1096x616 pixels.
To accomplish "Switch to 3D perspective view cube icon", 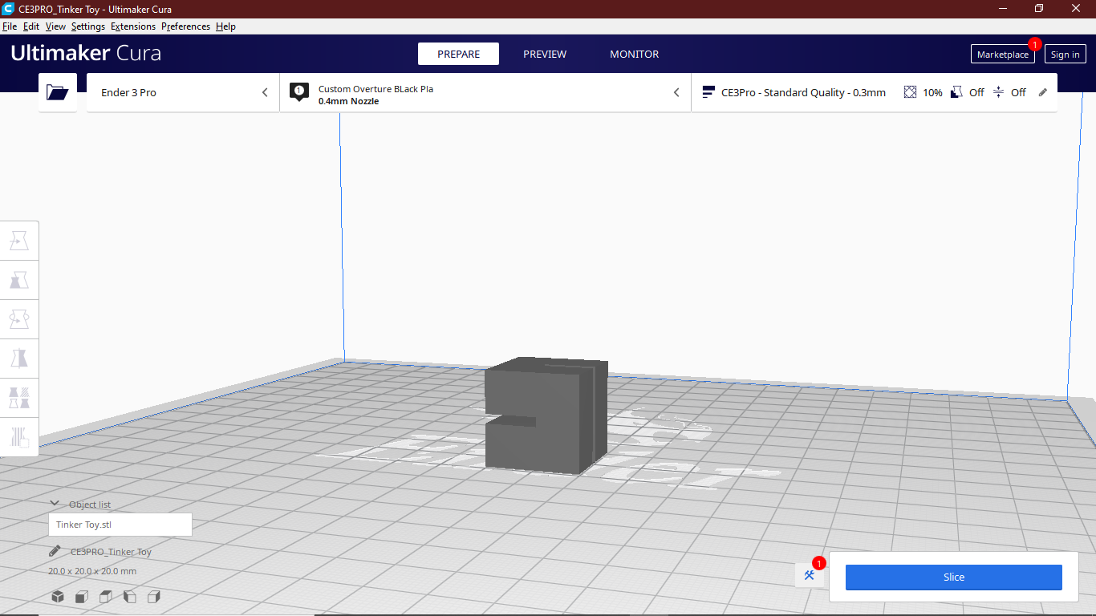I will [x=58, y=596].
